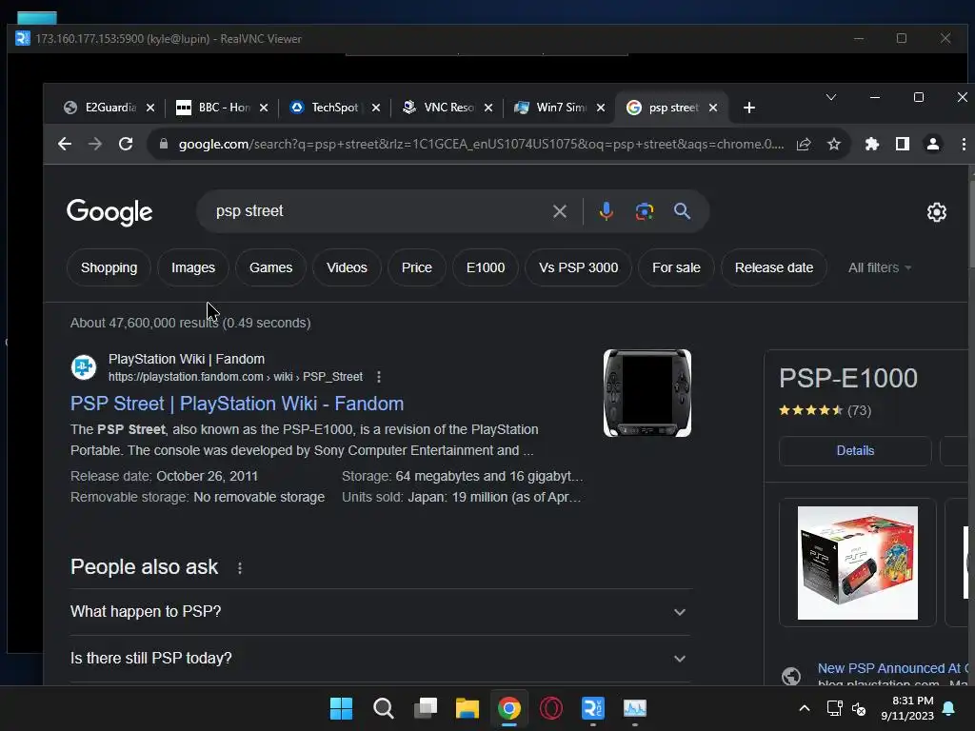
Task: Open Chrome's tab search chevron
Action: tap(830, 98)
